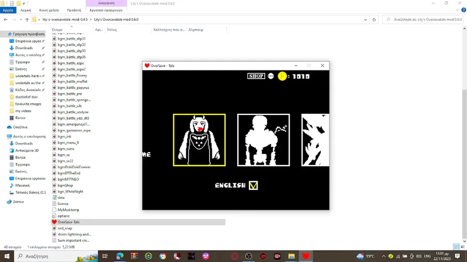Sort by the Όνομα column header
467x262 pixels.
57,30
